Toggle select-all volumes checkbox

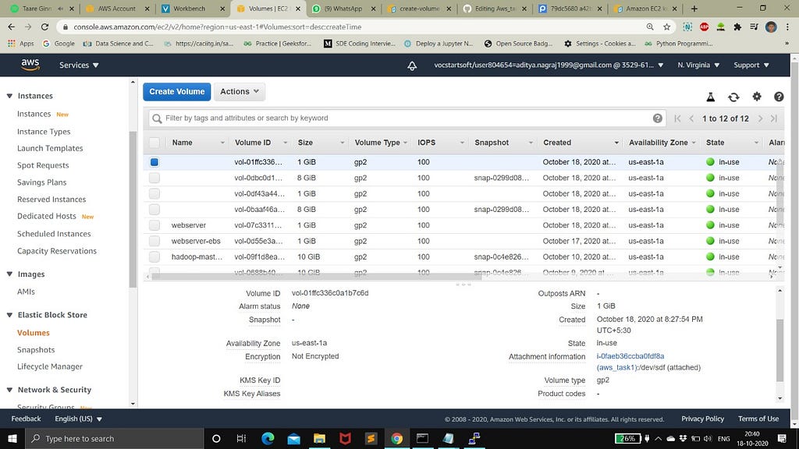tap(154, 143)
